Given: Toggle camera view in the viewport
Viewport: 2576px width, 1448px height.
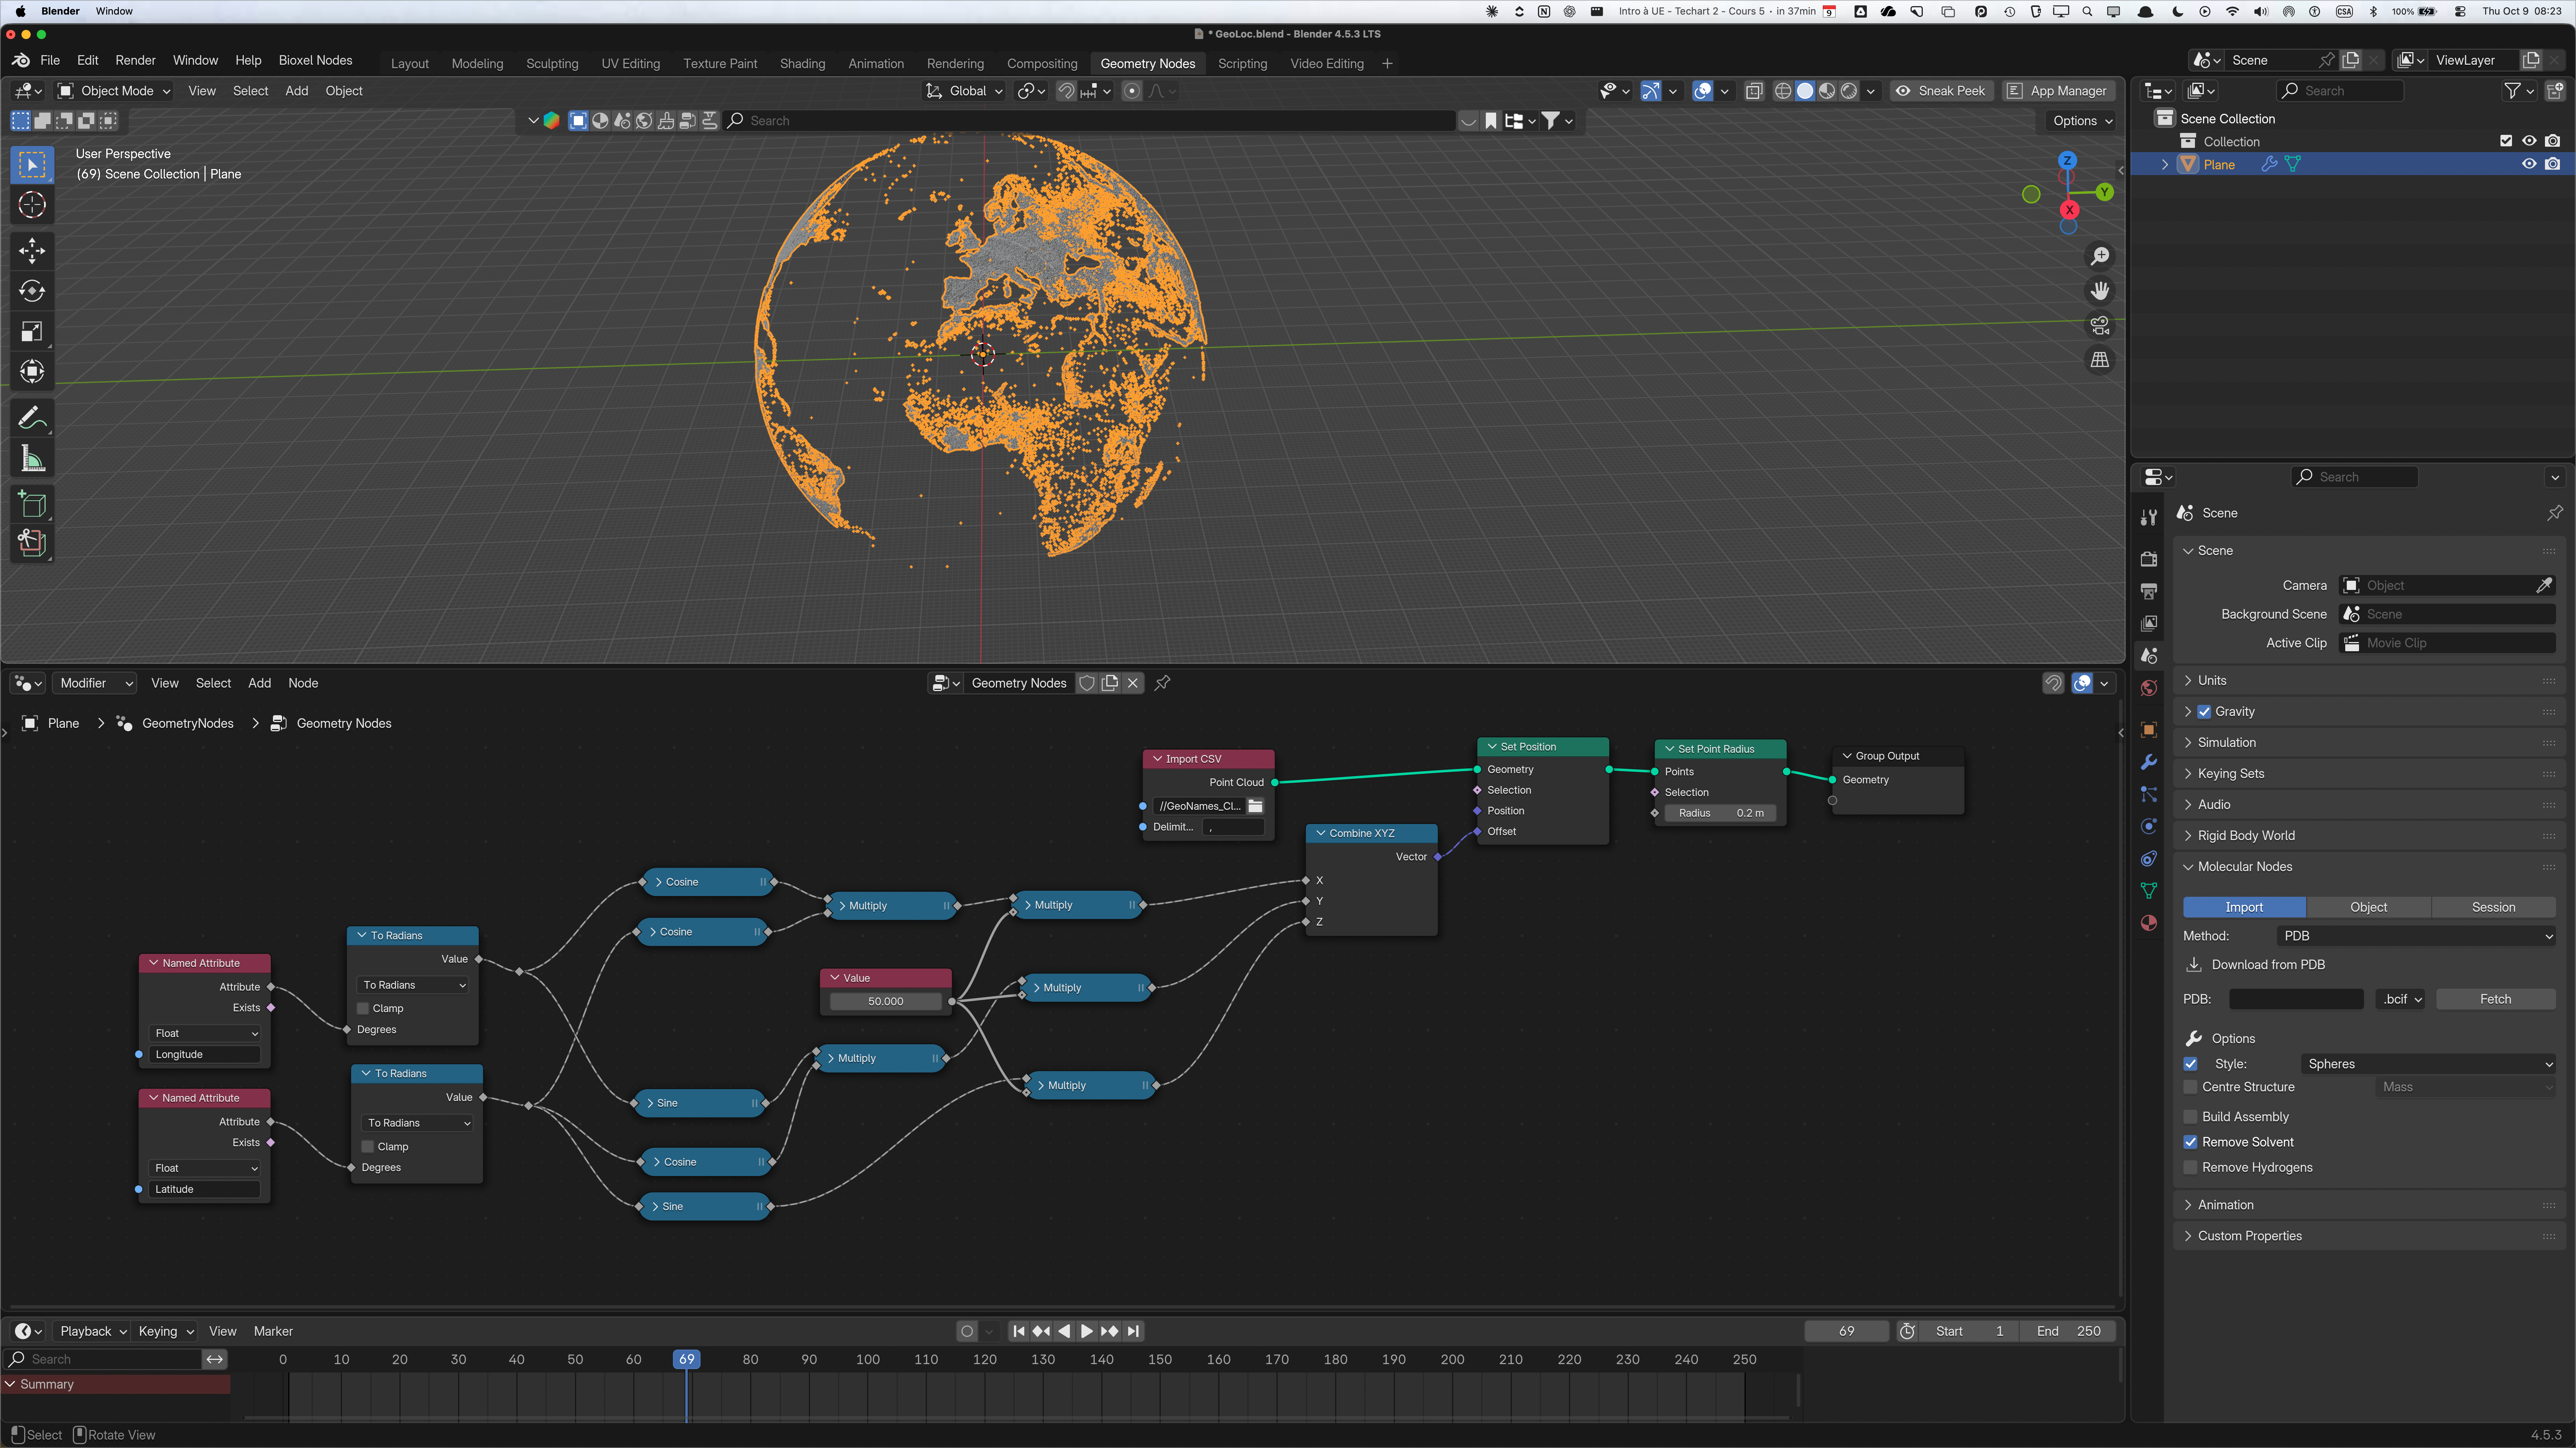Looking at the screenshot, I should 2100,326.
